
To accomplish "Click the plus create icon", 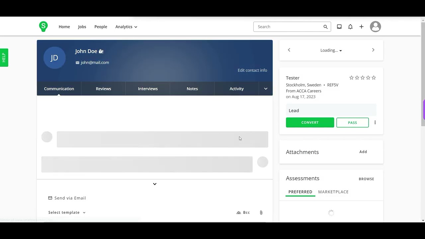I will [x=362, y=27].
